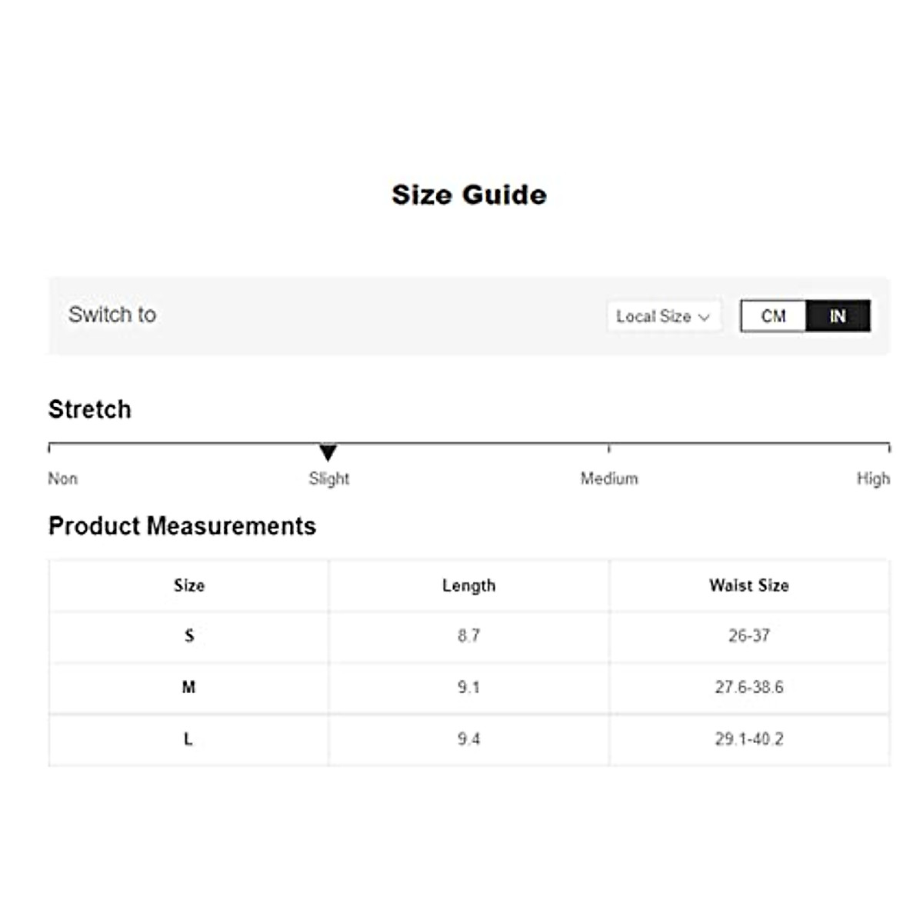Click the 27.6-38.6 waist size cell
This screenshot has width=923, height=923.
click(748, 687)
